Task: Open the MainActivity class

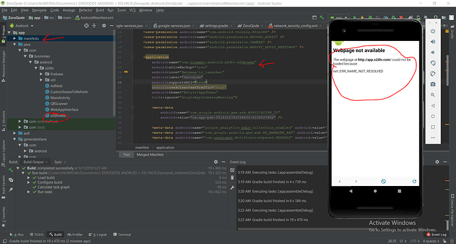Action: coord(60,98)
